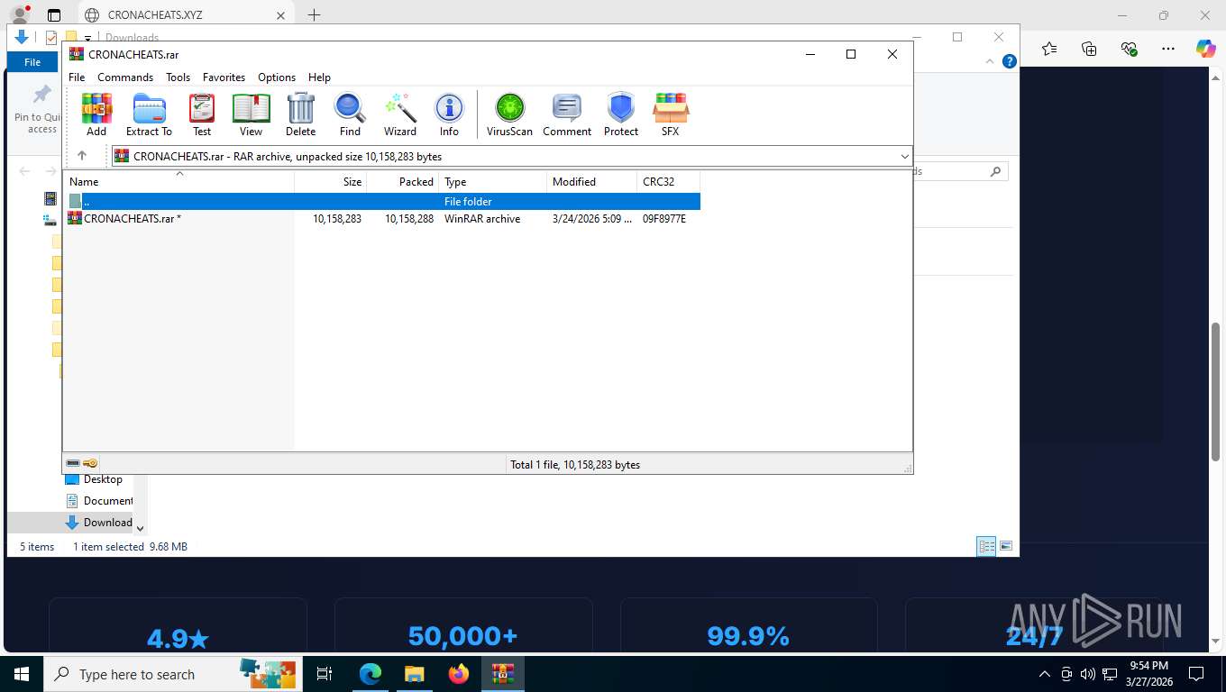Click the Test archive icon
Screen dimensions: 1226x692
202,114
